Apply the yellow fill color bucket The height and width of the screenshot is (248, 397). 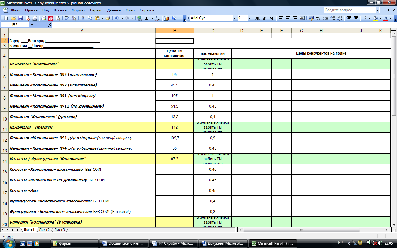point(375,18)
